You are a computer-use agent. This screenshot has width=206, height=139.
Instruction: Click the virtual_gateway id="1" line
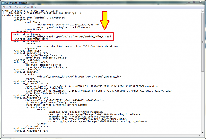31,63
